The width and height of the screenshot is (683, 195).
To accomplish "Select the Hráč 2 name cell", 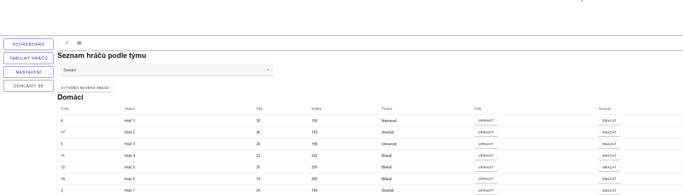I will [130, 132].
